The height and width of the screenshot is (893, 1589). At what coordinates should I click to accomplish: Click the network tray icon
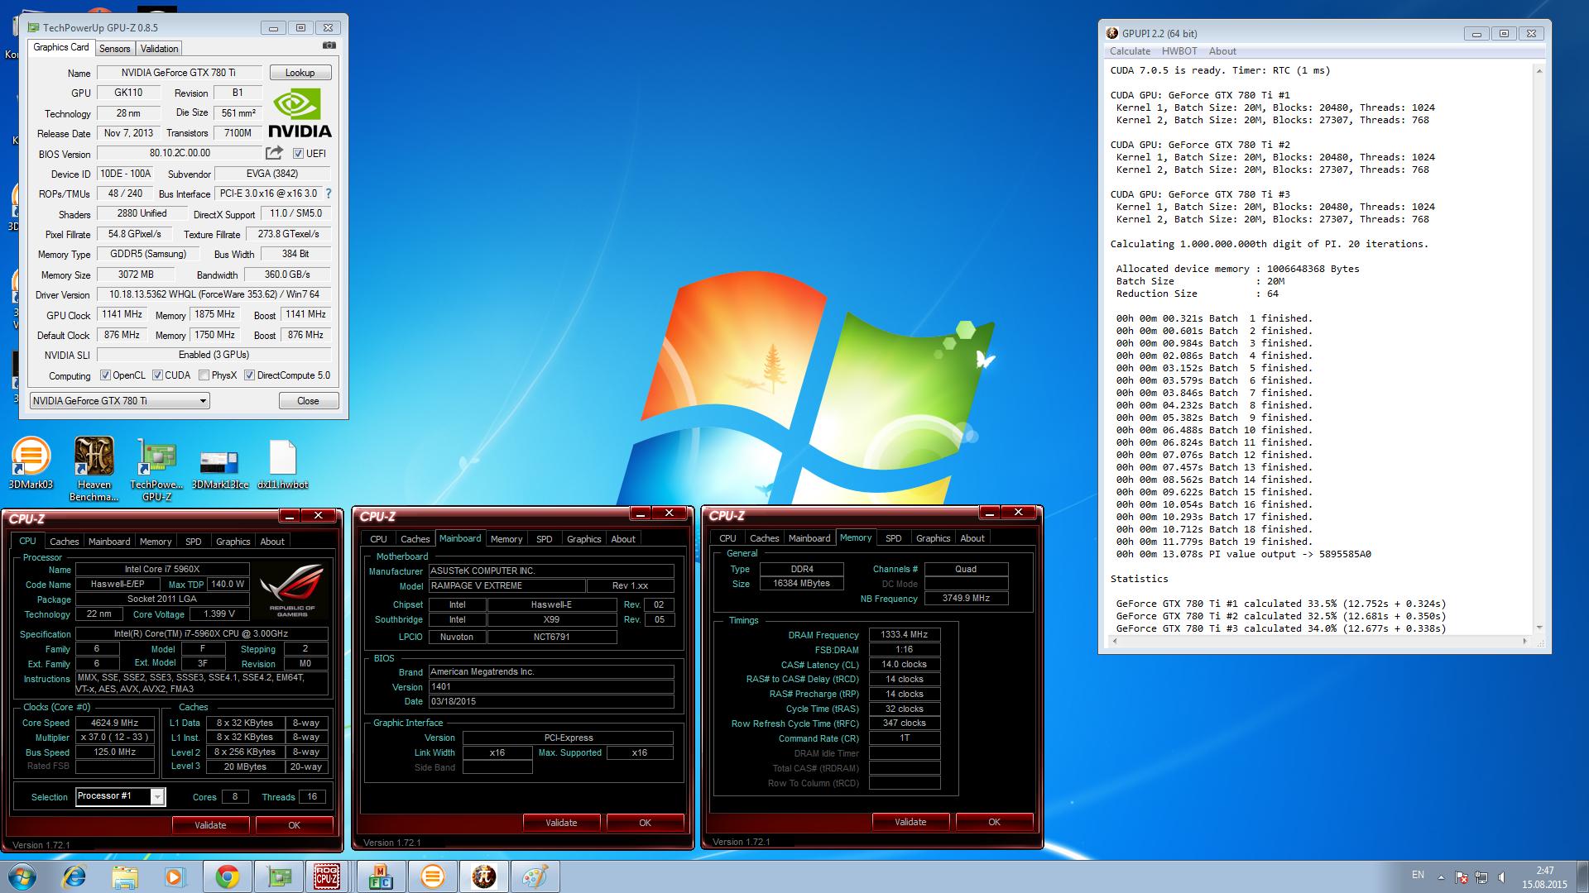click(x=1481, y=876)
